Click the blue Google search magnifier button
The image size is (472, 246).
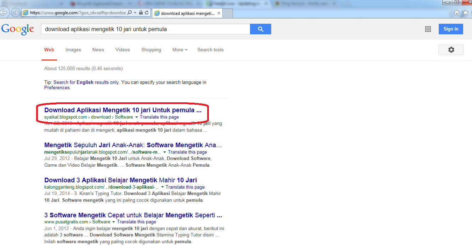(x=261, y=29)
